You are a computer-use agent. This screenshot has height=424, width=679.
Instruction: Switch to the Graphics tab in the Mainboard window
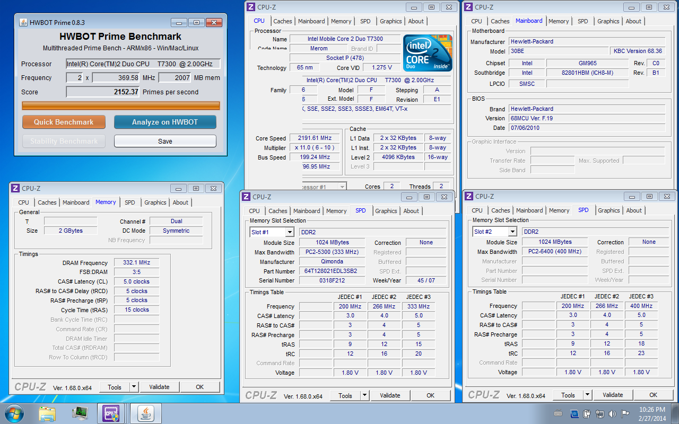pos(608,21)
